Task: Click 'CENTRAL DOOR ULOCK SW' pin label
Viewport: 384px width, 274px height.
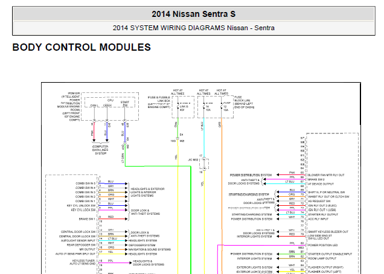Action: [77, 237]
